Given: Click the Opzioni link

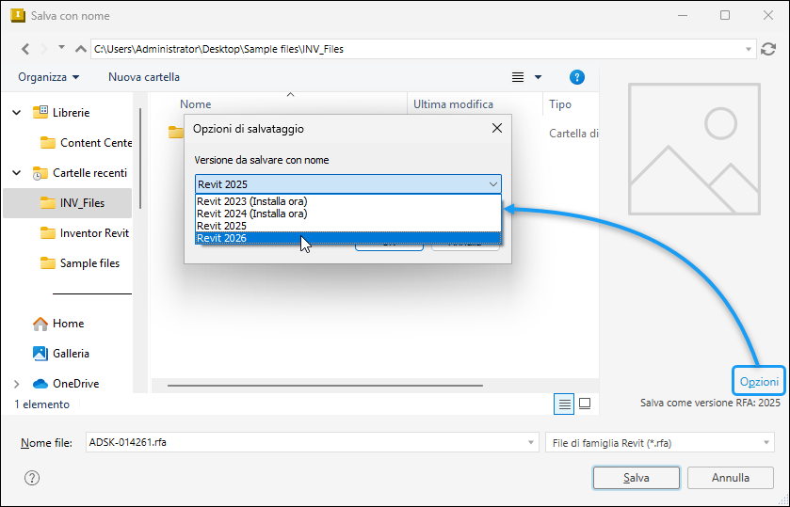Looking at the screenshot, I should click(x=759, y=382).
